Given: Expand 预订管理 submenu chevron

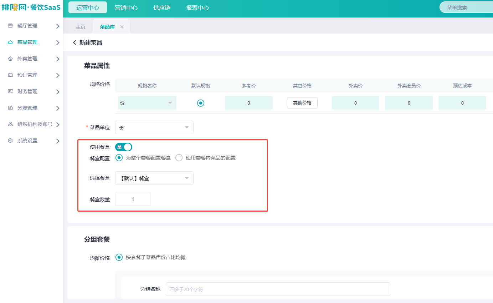Looking at the screenshot, I should pyautogui.click(x=58, y=75).
